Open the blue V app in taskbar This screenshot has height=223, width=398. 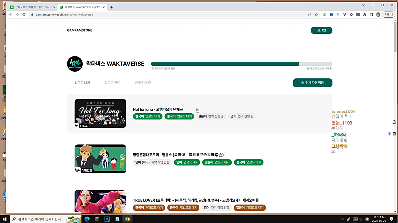[107, 219]
